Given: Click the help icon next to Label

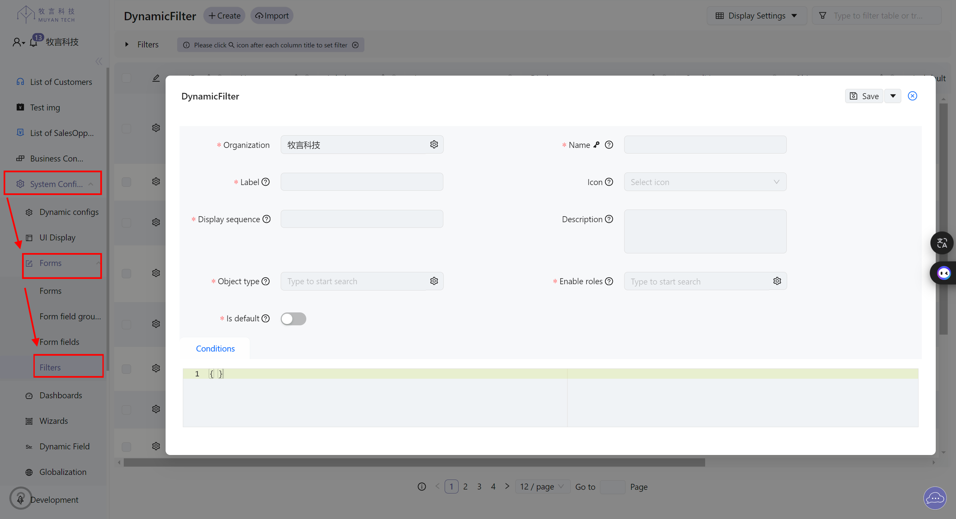Looking at the screenshot, I should click(x=266, y=182).
